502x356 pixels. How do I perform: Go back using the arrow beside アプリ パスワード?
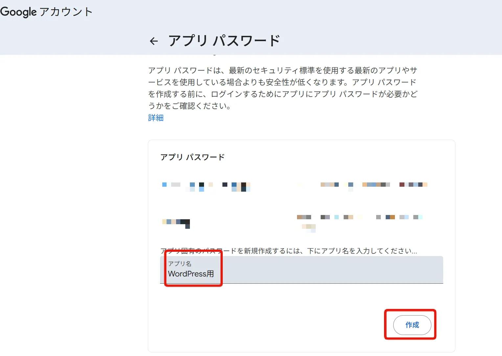click(x=154, y=41)
